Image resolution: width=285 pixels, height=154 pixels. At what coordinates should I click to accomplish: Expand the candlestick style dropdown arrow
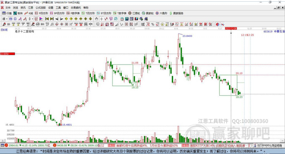33,19
